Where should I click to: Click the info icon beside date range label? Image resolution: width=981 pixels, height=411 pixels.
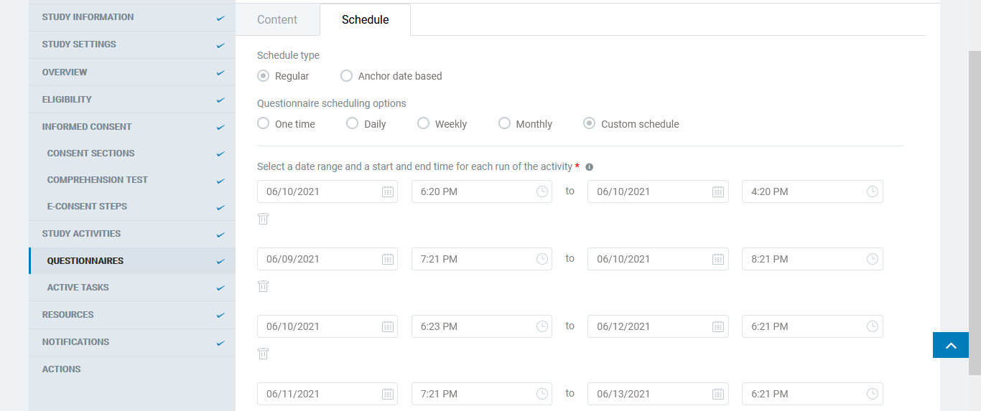click(589, 167)
